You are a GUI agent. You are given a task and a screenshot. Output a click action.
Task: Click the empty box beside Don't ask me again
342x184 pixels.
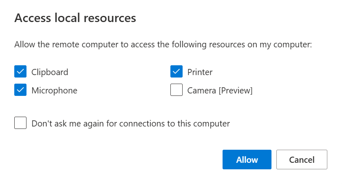pyautogui.click(x=20, y=123)
